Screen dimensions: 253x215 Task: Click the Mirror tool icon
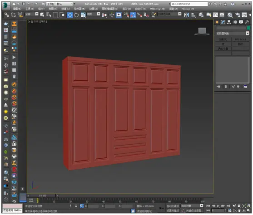coord(186,15)
